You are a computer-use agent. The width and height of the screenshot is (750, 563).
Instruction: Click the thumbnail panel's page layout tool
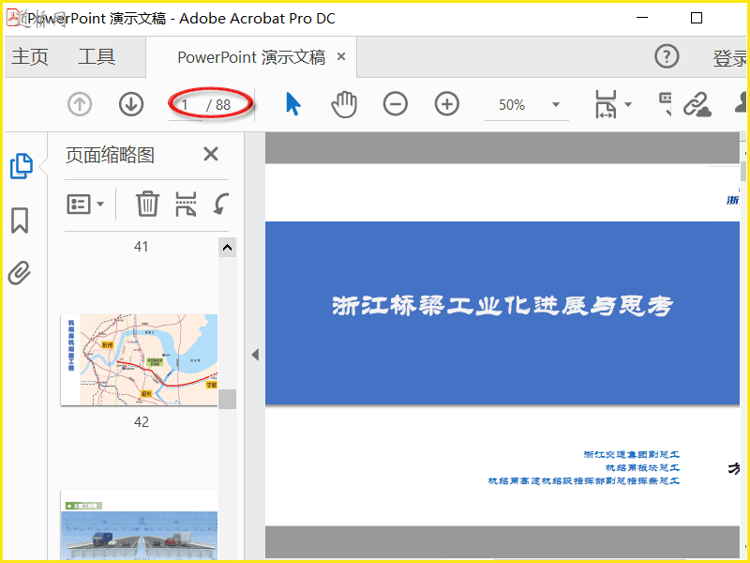186,204
